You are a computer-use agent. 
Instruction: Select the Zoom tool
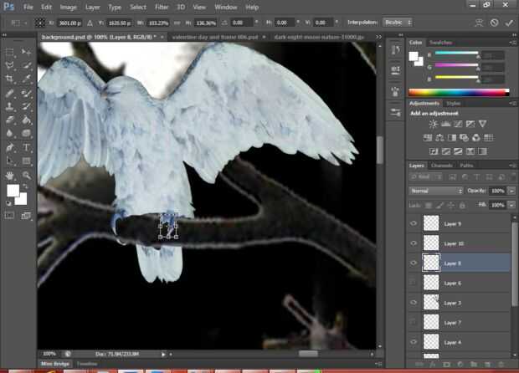pos(28,175)
